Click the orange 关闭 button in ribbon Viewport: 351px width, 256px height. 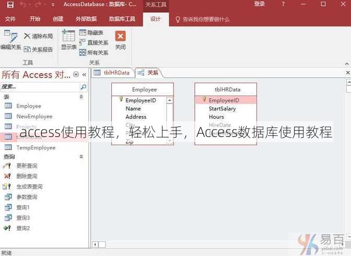coord(120,40)
